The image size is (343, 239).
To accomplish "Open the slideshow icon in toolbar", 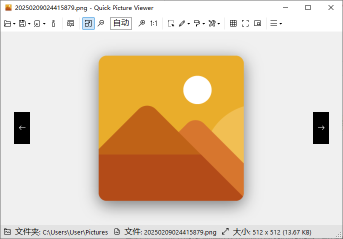I will click(70, 23).
